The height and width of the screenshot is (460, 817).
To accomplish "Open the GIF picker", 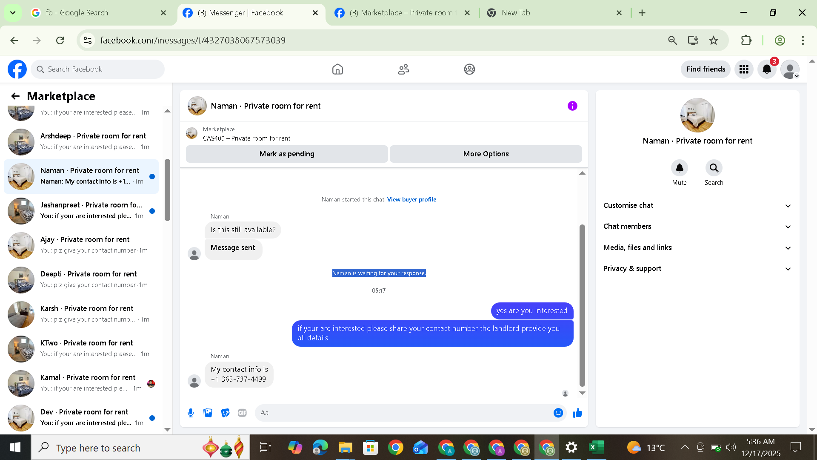I will coord(242,413).
